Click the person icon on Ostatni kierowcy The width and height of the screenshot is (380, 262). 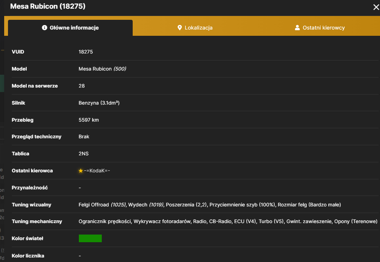[x=297, y=28]
